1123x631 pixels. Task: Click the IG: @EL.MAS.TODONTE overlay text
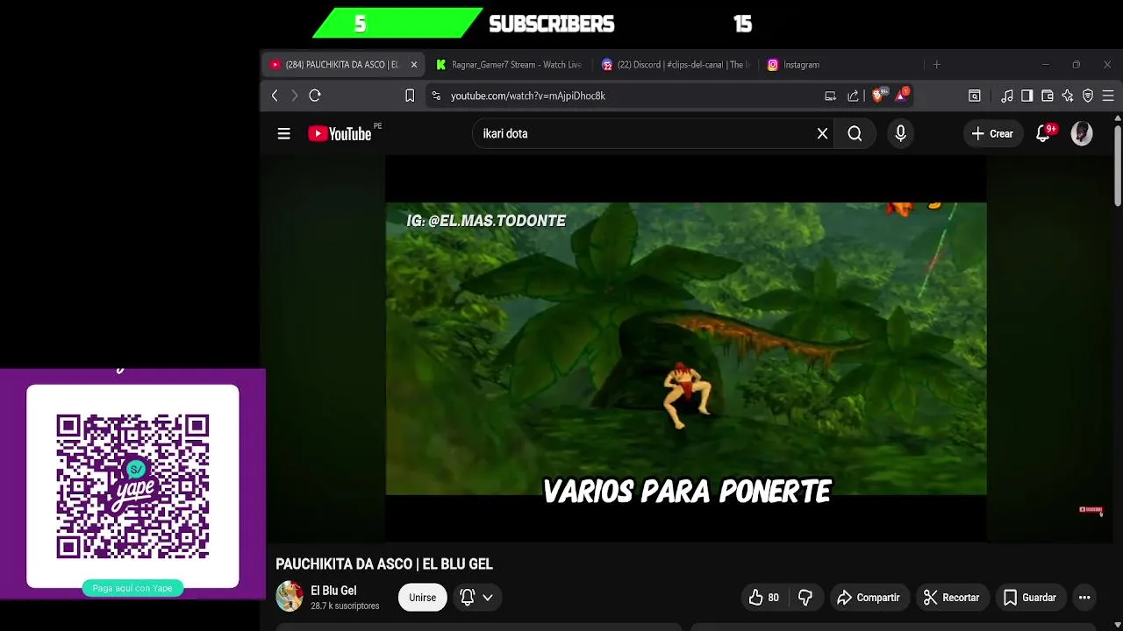(486, 221)
